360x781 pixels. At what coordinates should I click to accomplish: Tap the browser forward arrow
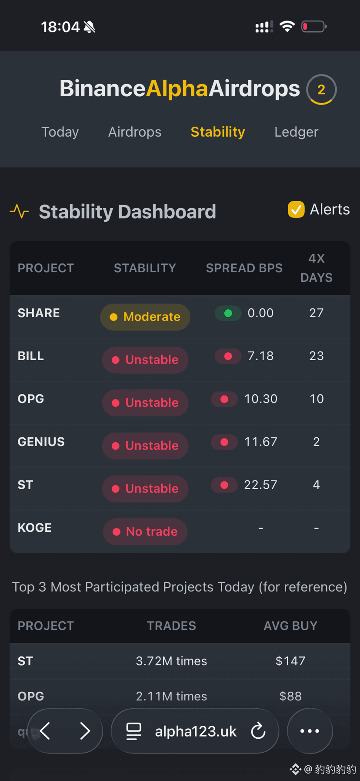point(85,731)
